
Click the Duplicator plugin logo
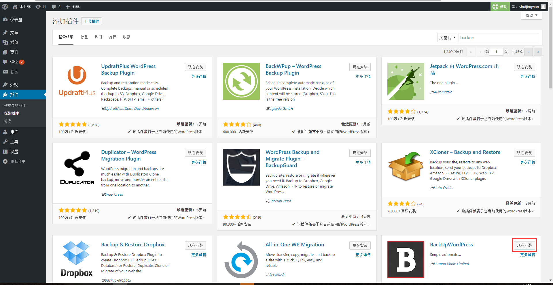pyautogui.click(x=77, y=167)
